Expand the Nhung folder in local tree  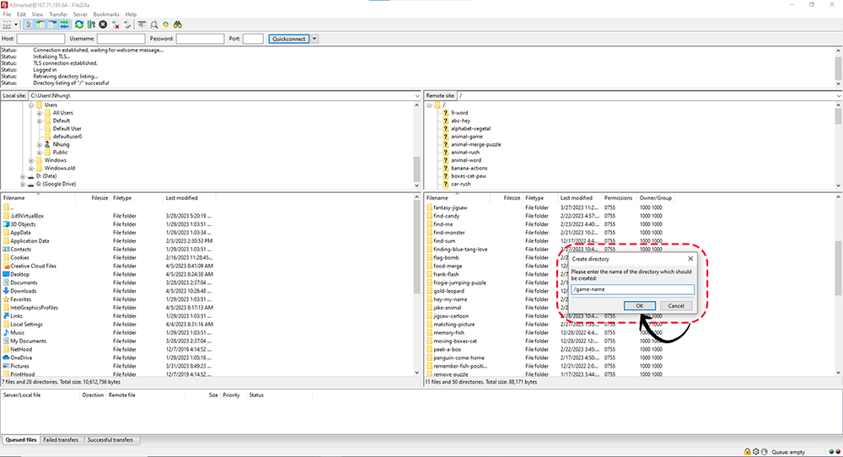point(40,144)
